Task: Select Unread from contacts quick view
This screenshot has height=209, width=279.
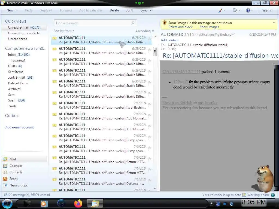Action: 24,33
